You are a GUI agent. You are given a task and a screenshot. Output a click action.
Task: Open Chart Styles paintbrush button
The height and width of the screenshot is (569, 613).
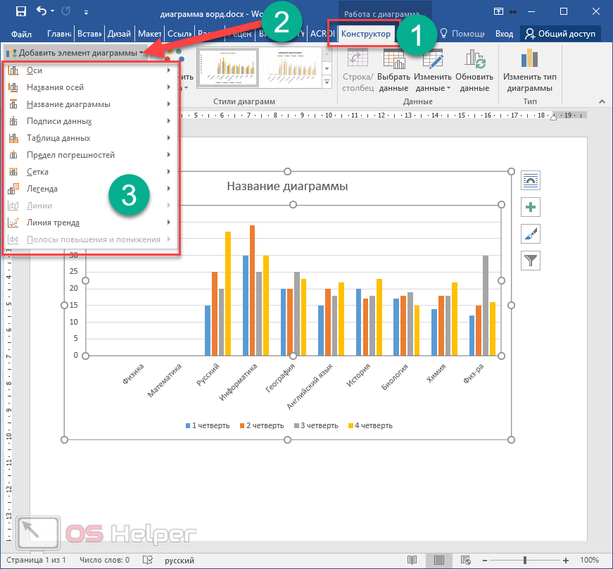tap(531, 233)
